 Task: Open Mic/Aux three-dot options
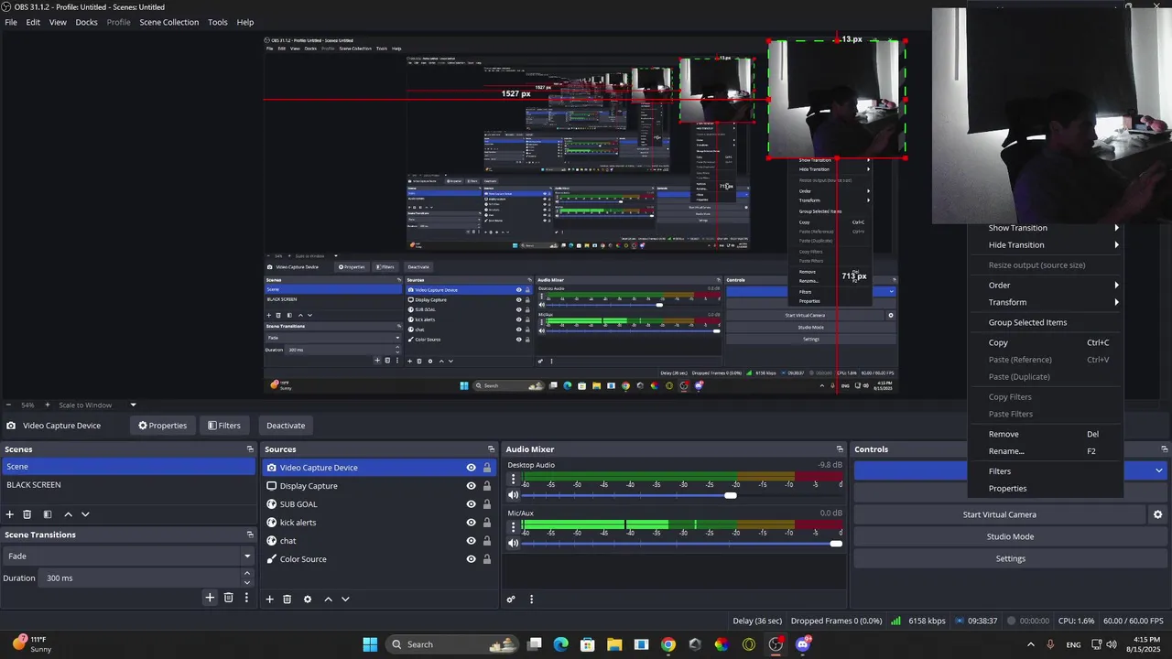tap(513, 527)
